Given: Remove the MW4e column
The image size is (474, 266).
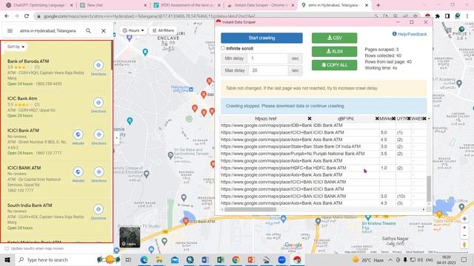Looking at the screenshot, I should (393, 119).
